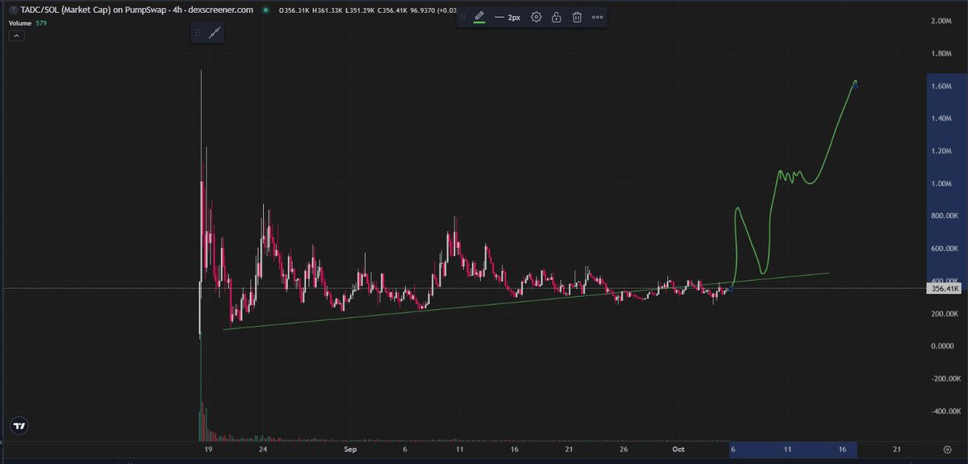The width and height of the screenshot is (968, 464).
Task: Click the current price label 356.41K
Action: click(944, 288)
